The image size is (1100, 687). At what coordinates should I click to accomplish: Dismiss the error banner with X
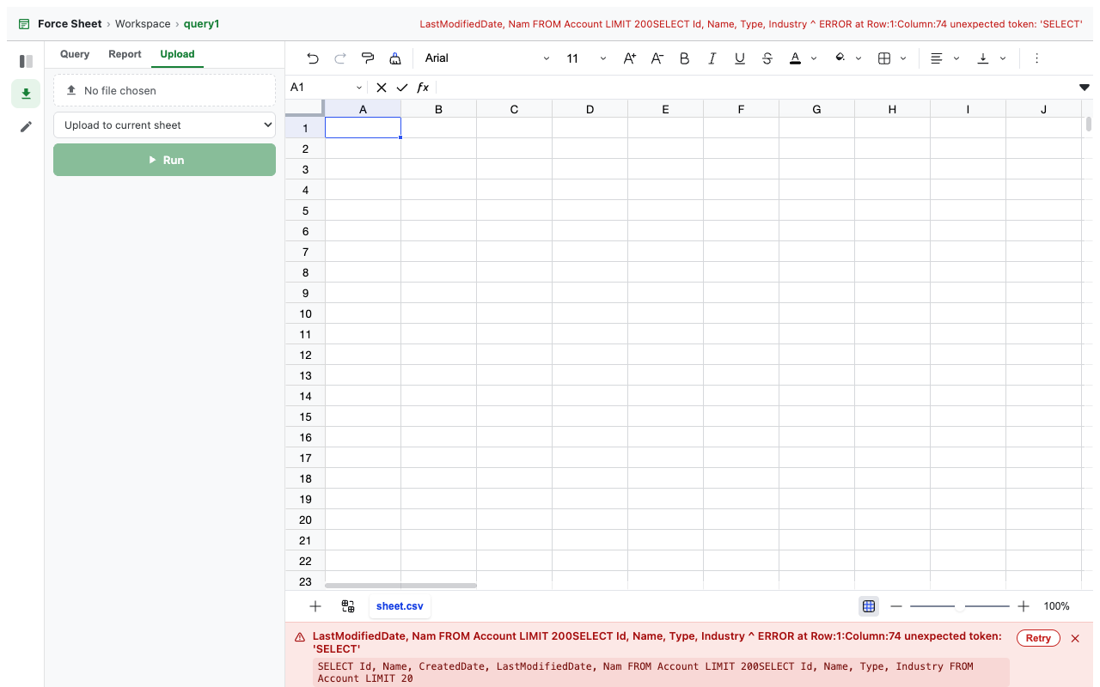1075,638
